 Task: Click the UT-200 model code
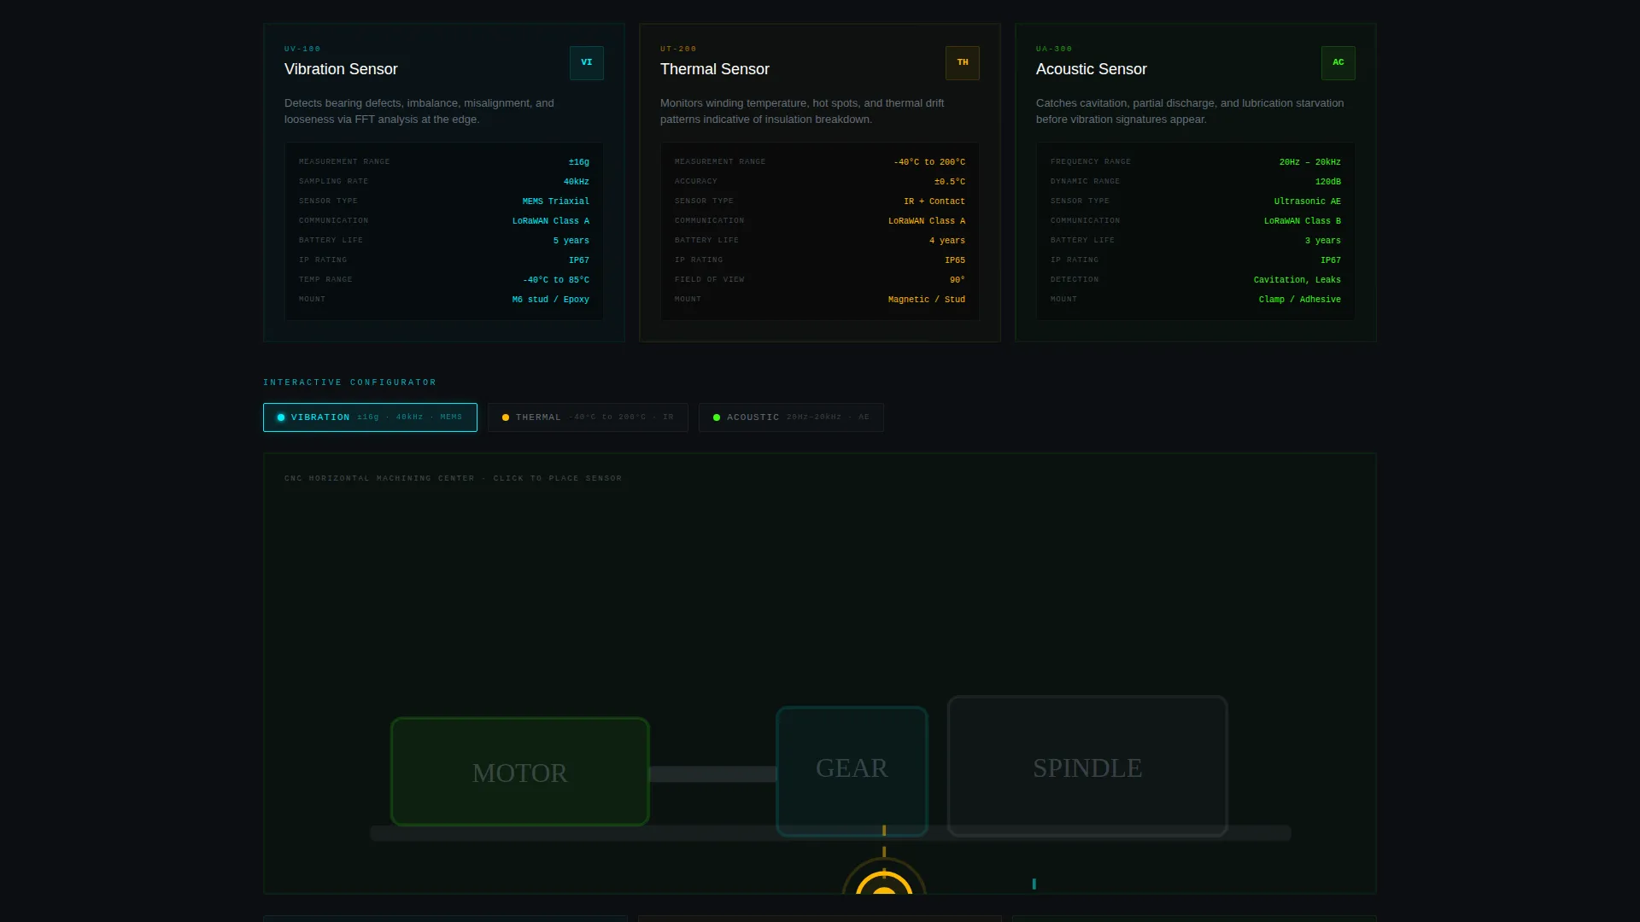(x=678, y=49)
